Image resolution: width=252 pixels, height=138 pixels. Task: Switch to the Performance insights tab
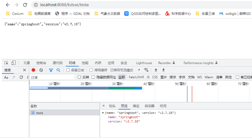(201, 63)
